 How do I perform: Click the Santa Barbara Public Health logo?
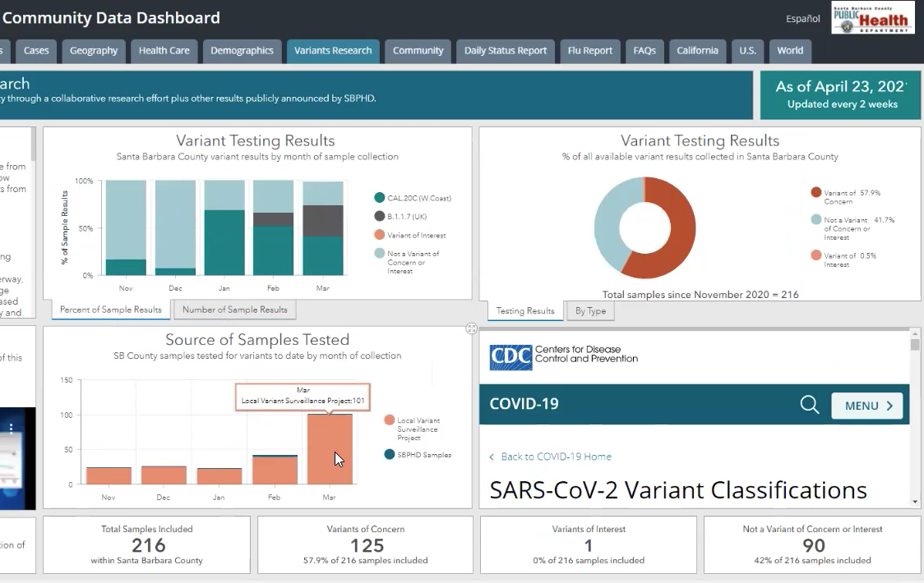[x=872, y=18]
